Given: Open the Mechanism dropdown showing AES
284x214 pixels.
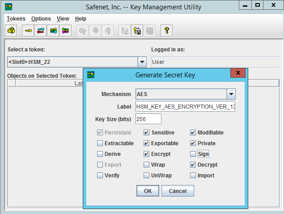Looking at the screenshot, I should click(231, 94).
